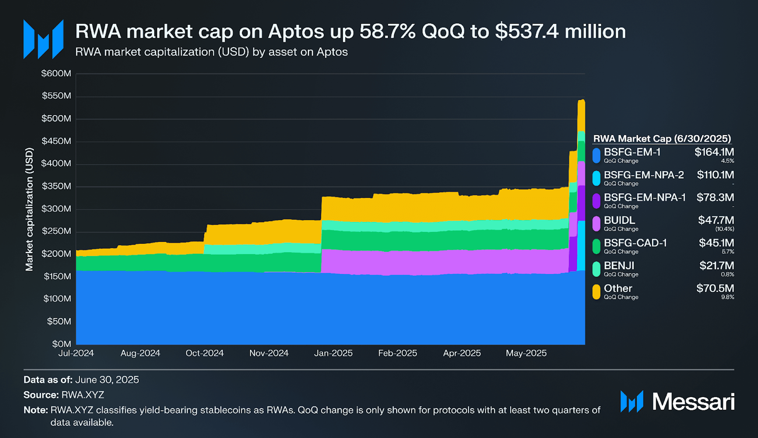Click the BUIDL legend label

click(x=619, y=220)
